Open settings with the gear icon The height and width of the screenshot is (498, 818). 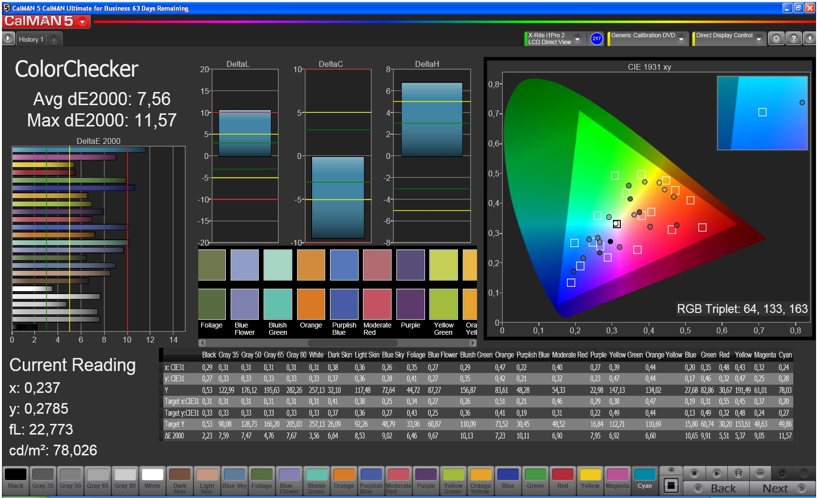pyautogui.click(x=776, y=39)
